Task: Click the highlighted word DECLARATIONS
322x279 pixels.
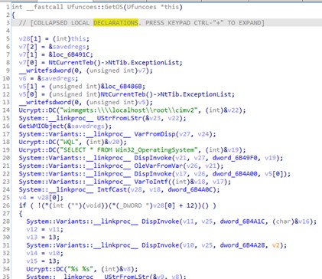Action: pyautogui.click(x=115, y=23)
